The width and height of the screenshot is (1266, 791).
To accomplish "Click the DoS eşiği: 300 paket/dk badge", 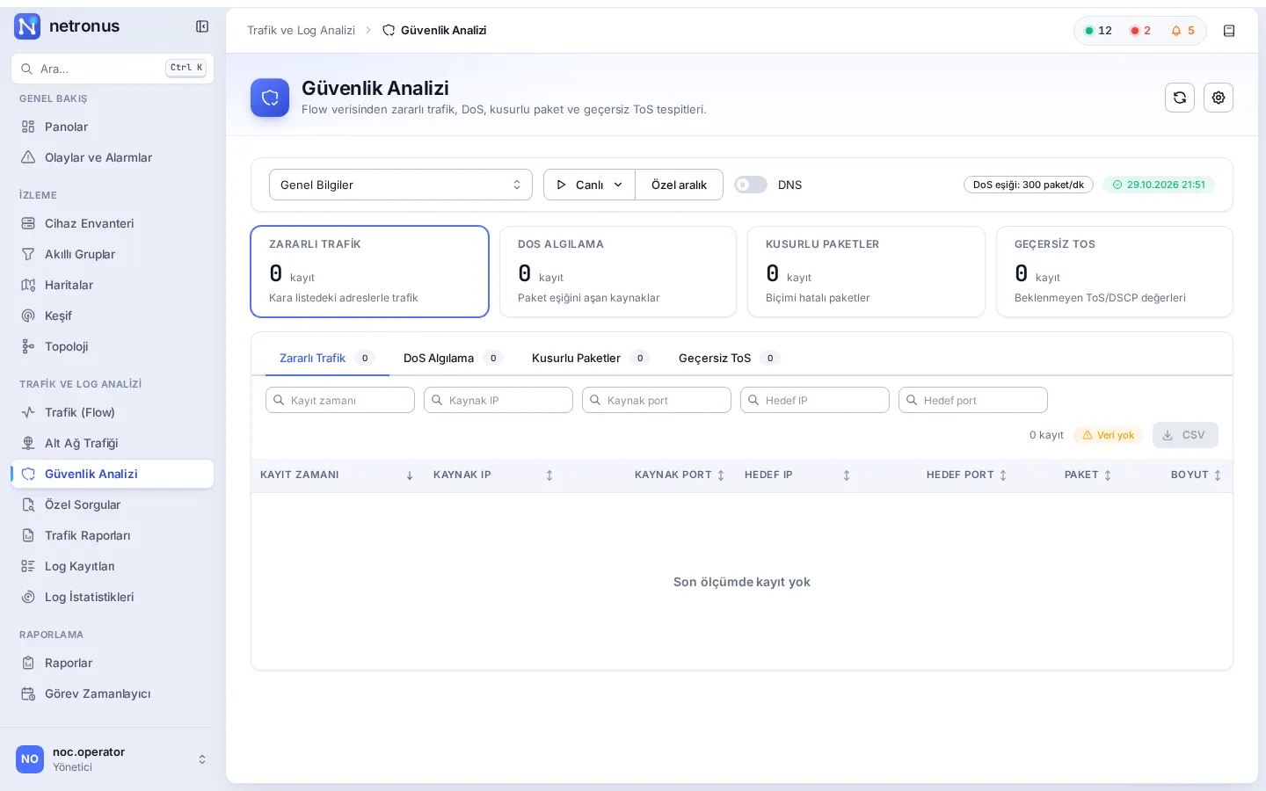I will (x=1029, y=185).
